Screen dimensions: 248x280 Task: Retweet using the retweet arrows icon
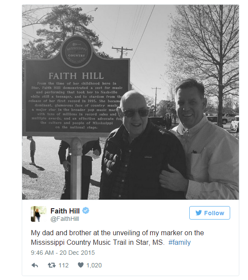point(52,265)
